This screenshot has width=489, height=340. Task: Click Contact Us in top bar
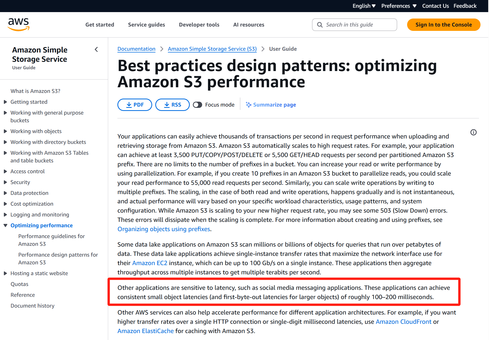coord(435,6)
